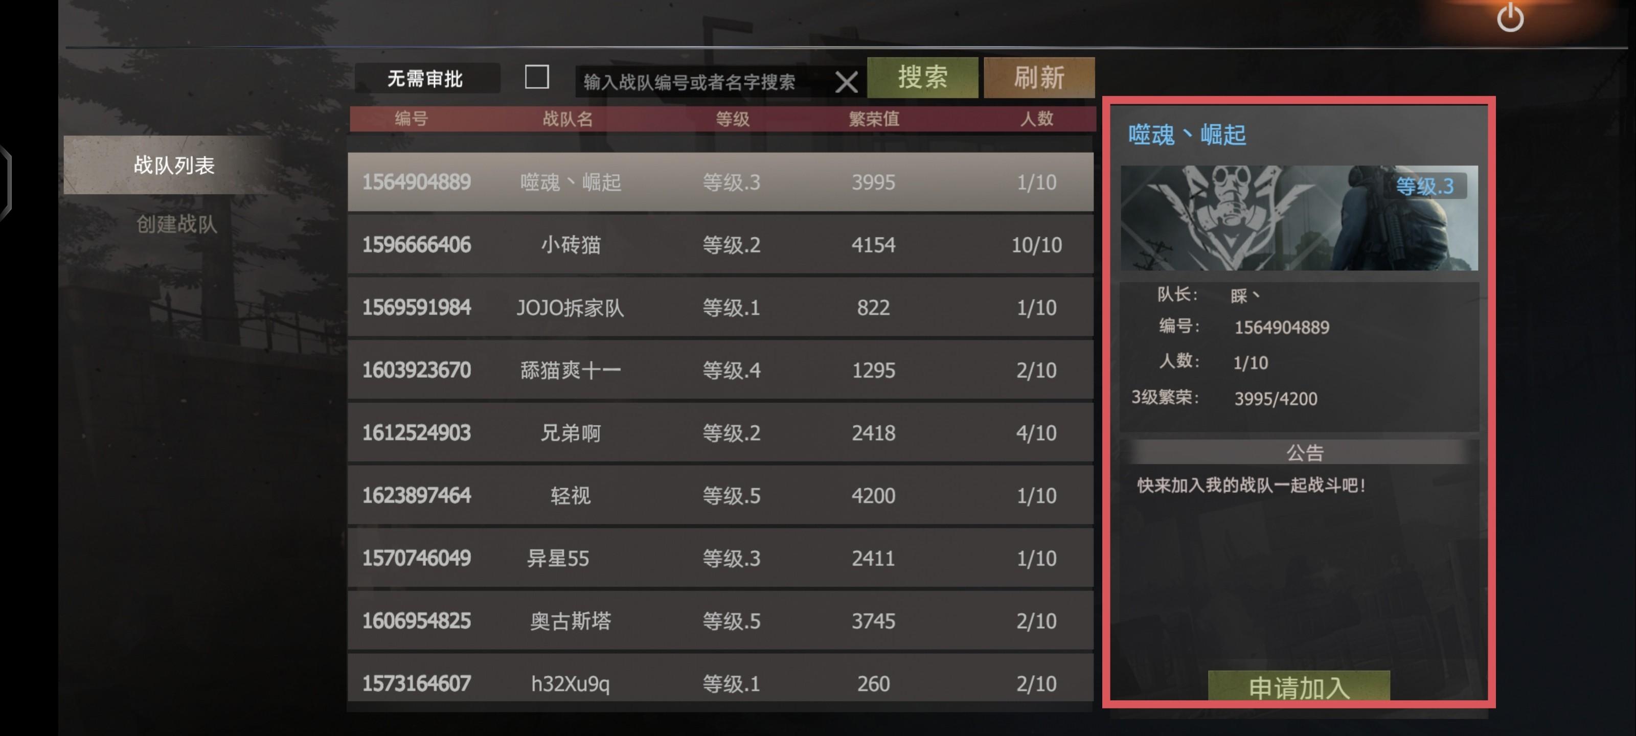Screen dimensions: 1636x736
Task: Select the 兄弟啊 team row
Action: click(x=720, y=432)
